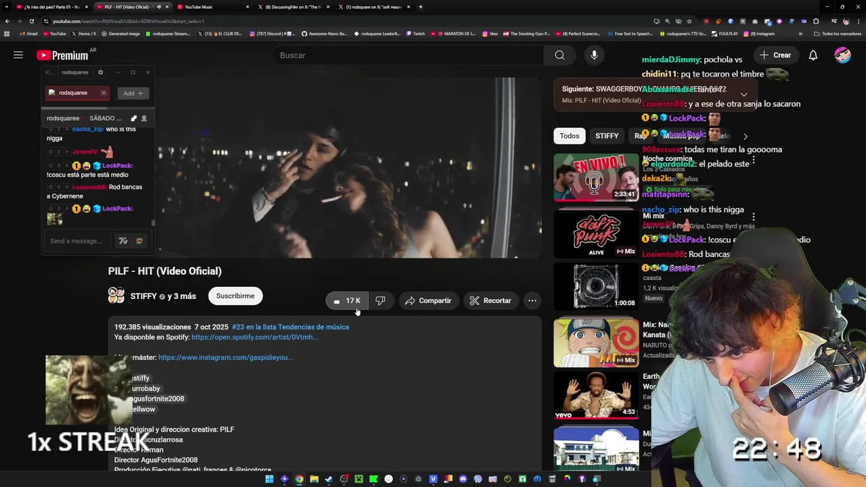Open the Todos los marcadores folder

tap(838, 33)
